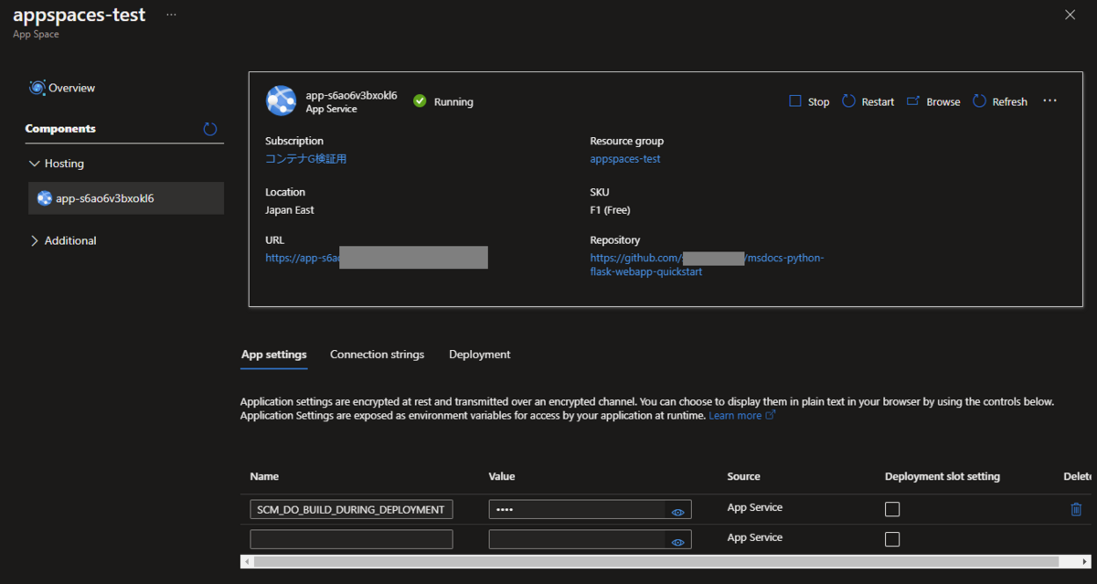Image resolution: width=1097 pixels, height=584 pixels.
Task: Click the App Service globe icon in header
Action: coord(281,101)
